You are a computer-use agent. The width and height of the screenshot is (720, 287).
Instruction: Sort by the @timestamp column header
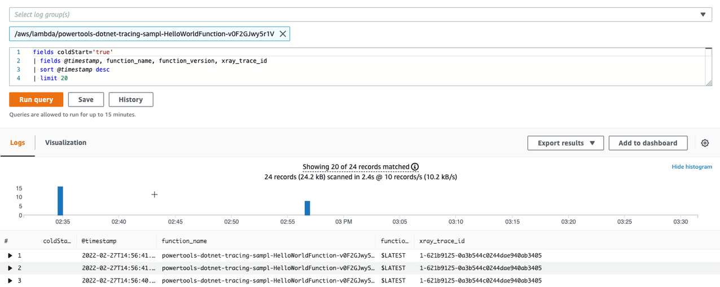[99, 241]
